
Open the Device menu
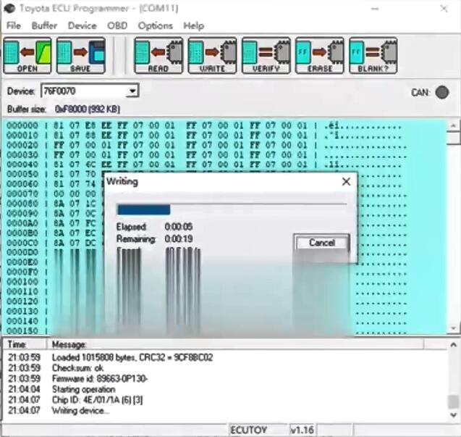coord(82,25)
